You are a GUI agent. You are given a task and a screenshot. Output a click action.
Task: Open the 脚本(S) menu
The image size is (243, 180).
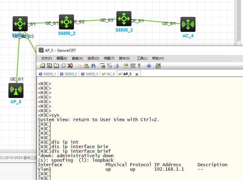[124, 58]
